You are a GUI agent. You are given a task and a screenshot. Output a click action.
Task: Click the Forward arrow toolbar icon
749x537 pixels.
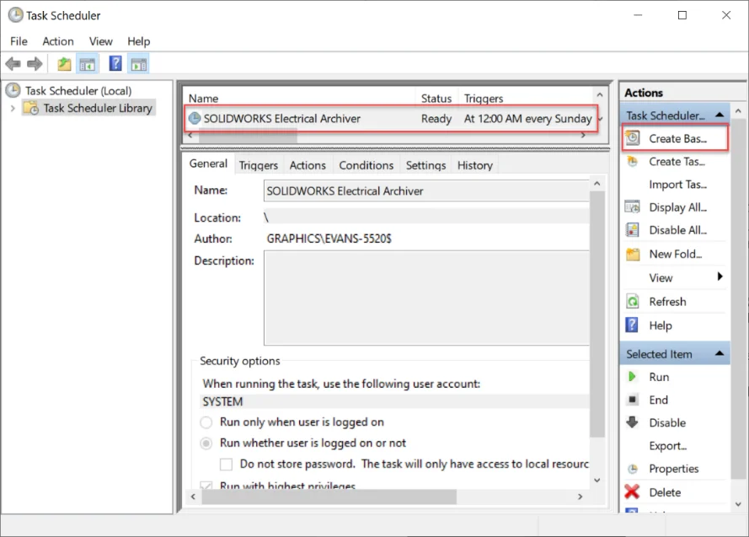click(35, 64)
